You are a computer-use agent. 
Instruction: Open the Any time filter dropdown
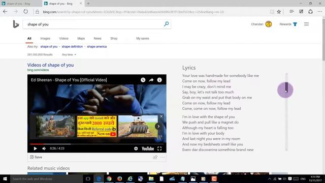click(69, 54)
